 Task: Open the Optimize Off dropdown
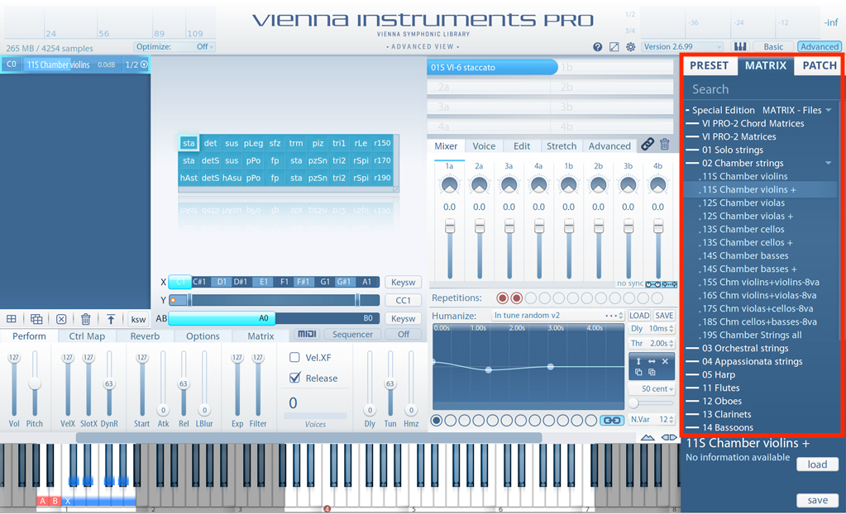pos(174,47)
